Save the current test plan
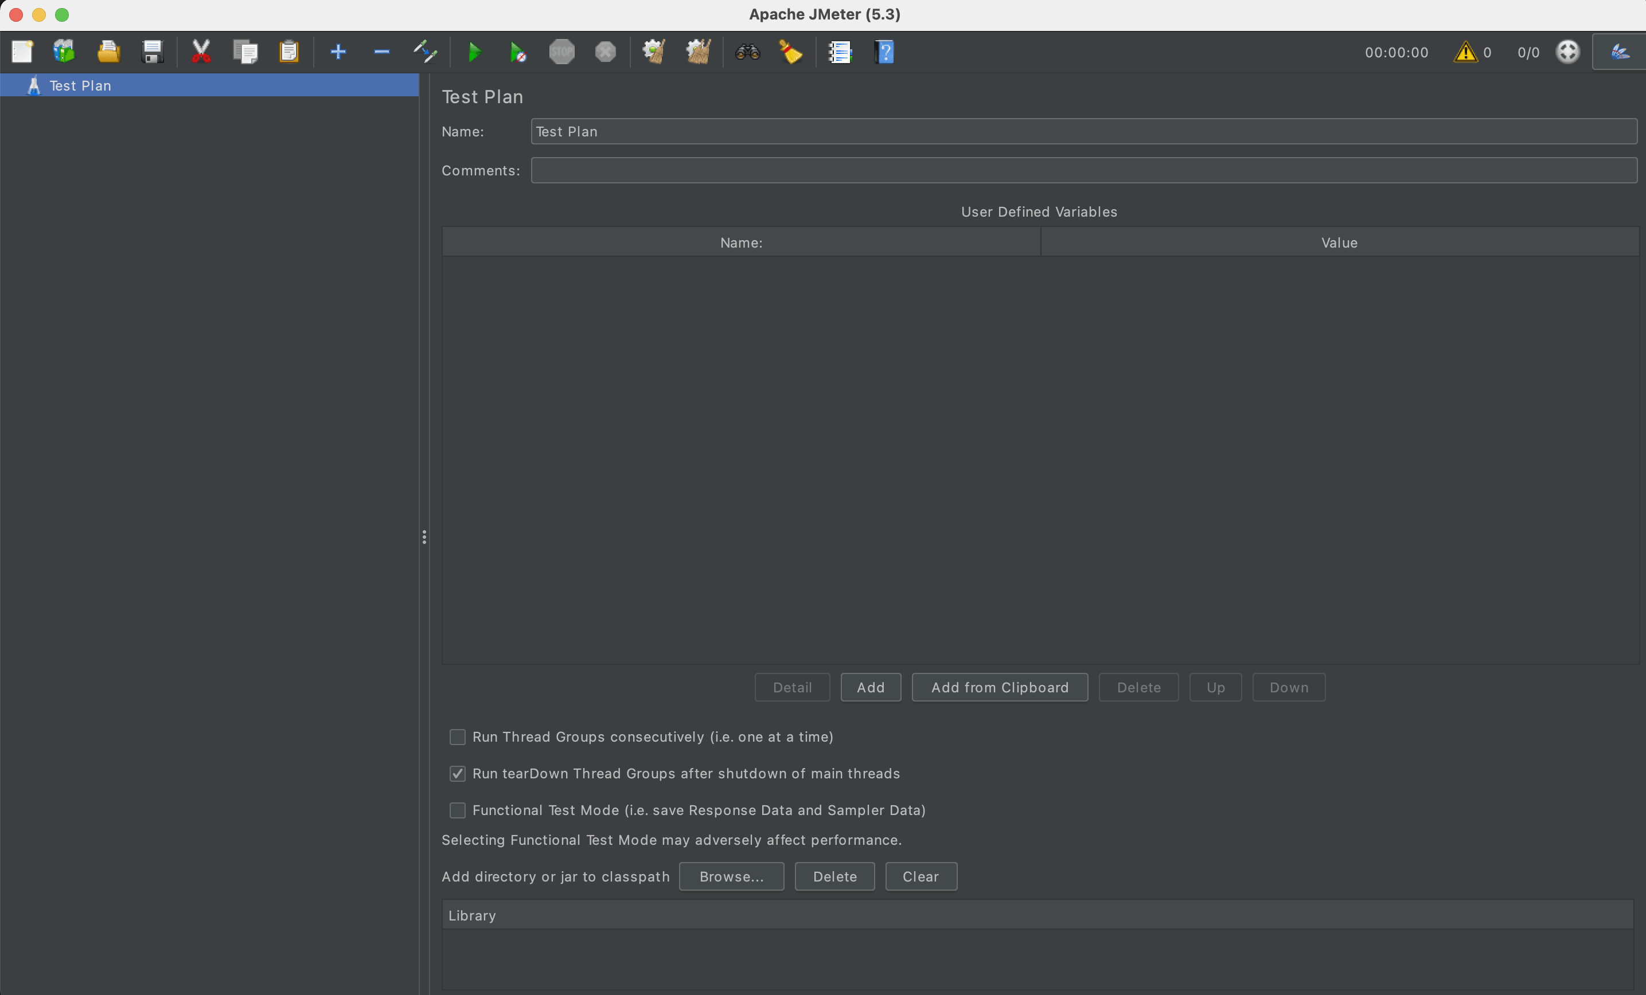Screen dimensions: 1646x995 (153, 52)
